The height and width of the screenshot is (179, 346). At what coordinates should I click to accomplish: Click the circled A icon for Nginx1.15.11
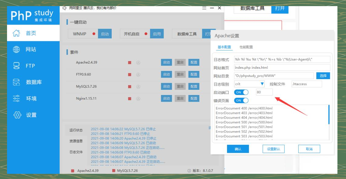tap(138, 99)
